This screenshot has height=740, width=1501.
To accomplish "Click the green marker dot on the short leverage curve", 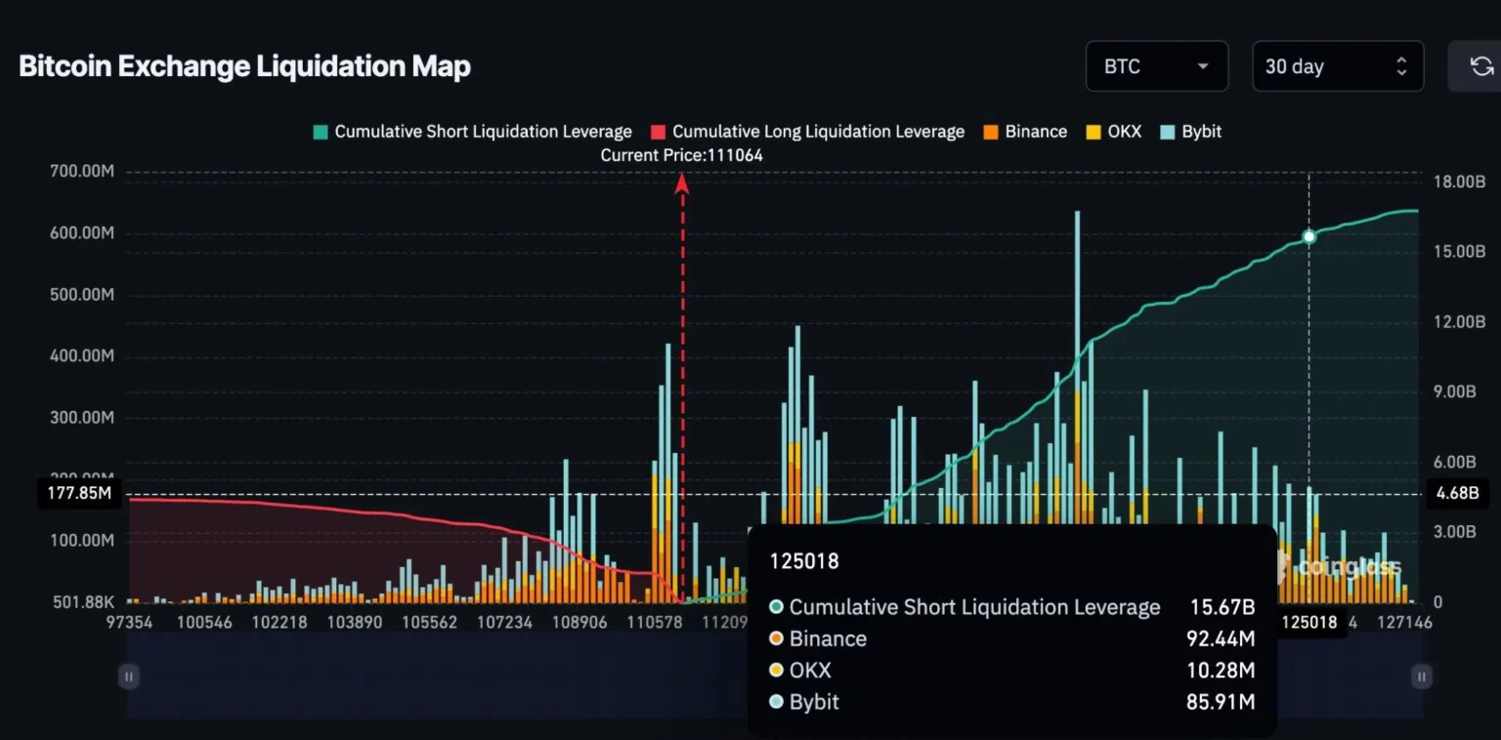I will (x=1308, y=236).
